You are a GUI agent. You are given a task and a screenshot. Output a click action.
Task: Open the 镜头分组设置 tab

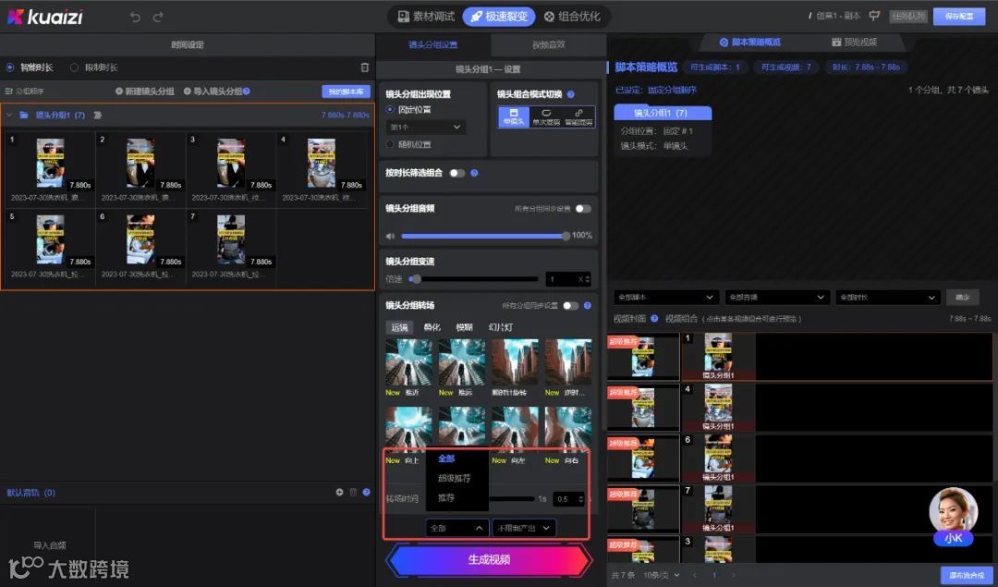(432, 44)
